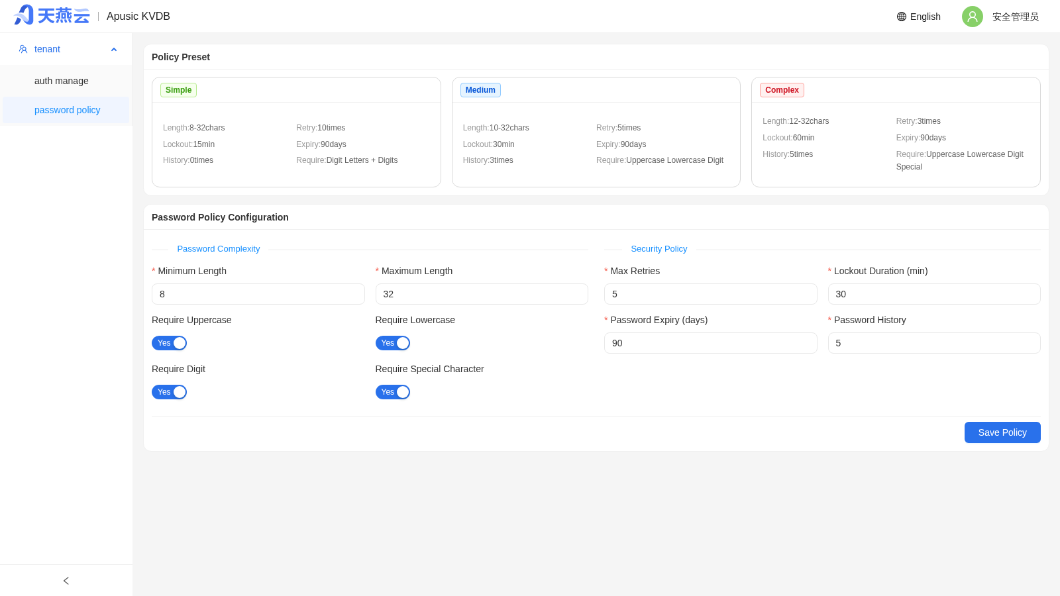Viewport: 1060px width, 596px height.
Task: Expand the tenant sidebar section
Action: (66, 49)
